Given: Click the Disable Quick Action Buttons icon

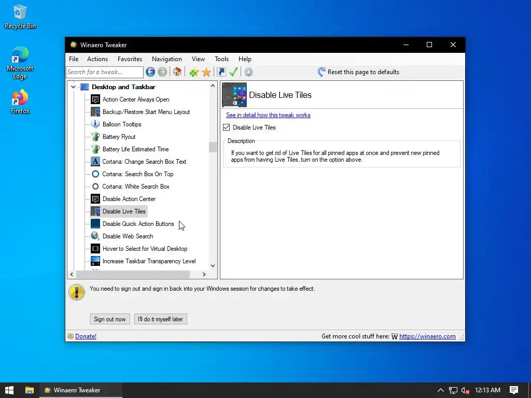Looking at the screenshot, I should click(x=95, y=224).
